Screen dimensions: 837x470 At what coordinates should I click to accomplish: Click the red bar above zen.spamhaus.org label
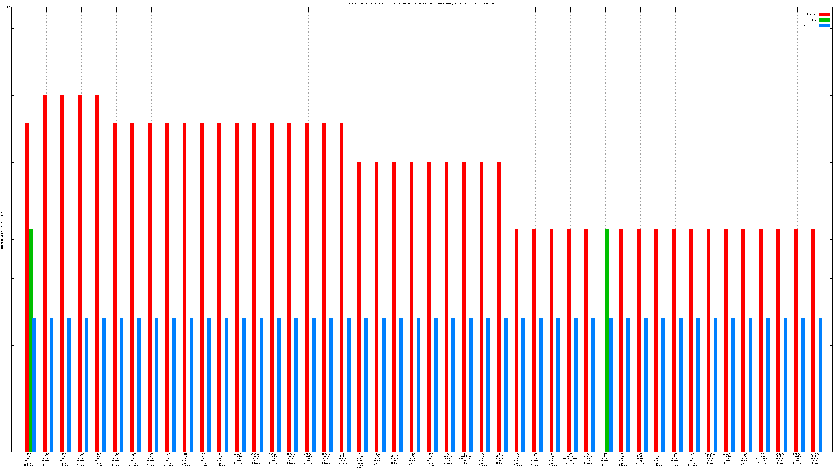click(x=761, y=340)
